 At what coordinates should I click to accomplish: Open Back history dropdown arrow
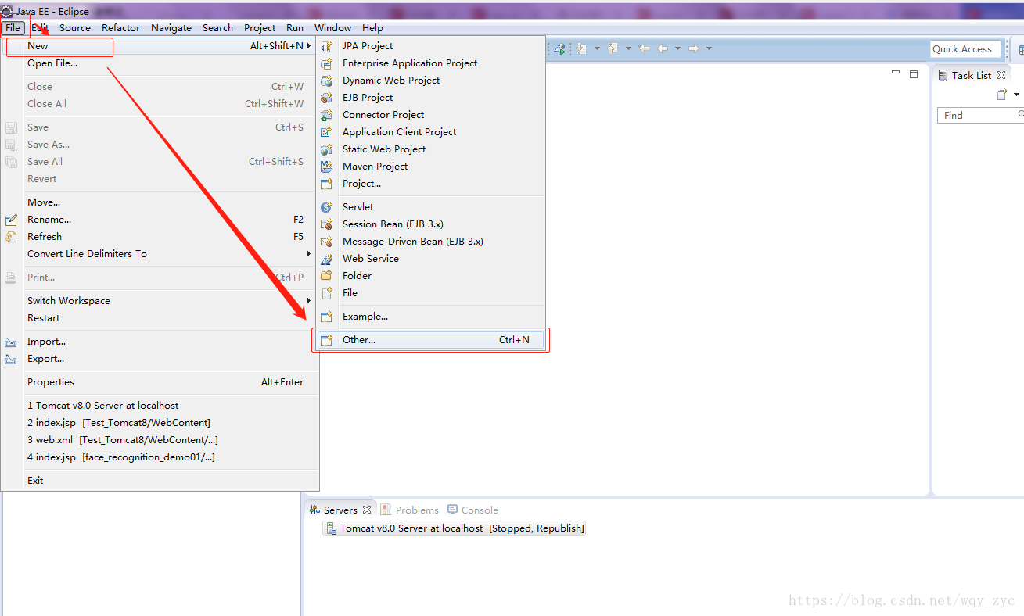[x=677, y=48]
